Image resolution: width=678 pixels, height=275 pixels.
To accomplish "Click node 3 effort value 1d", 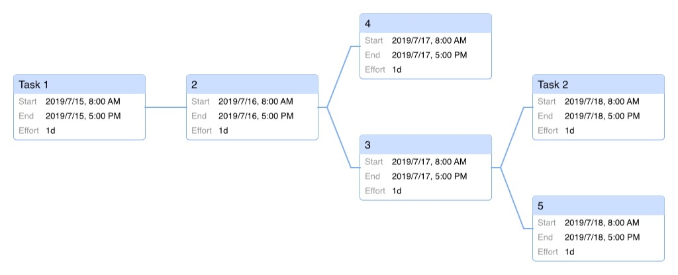I will click(x=397, y=191).
